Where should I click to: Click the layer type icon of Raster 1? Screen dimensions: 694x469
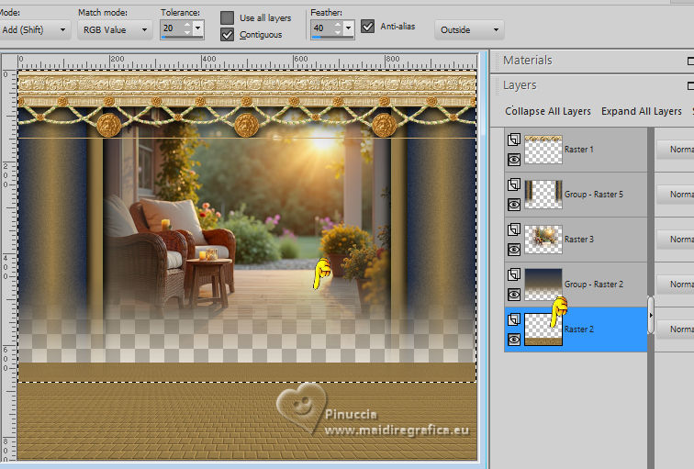tap(514, 140)
